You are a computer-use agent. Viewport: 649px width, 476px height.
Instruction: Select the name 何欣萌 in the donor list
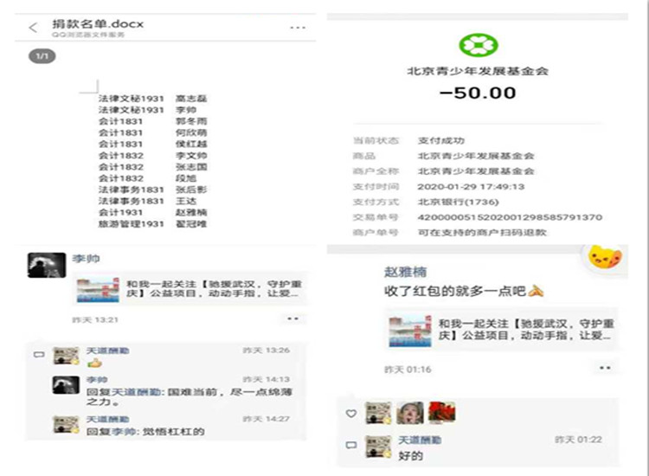coord(191,132)
